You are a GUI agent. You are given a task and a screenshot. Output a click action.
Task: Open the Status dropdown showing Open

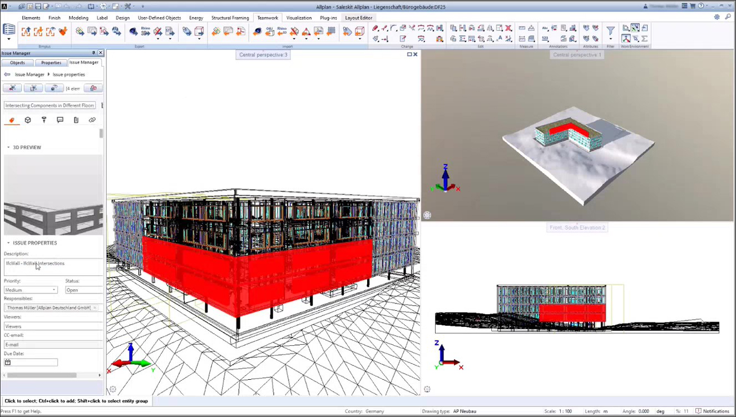(x=83, y=290)
